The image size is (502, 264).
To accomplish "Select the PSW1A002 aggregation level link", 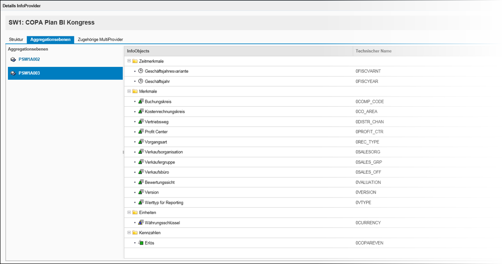I will tap(29, 59).
